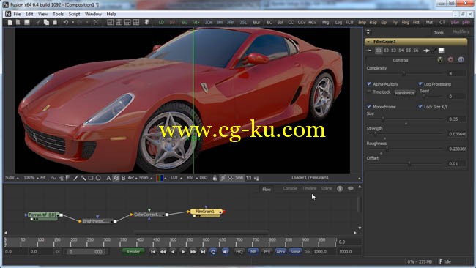Click the Save composition disk icon

(x=27, y=23)
